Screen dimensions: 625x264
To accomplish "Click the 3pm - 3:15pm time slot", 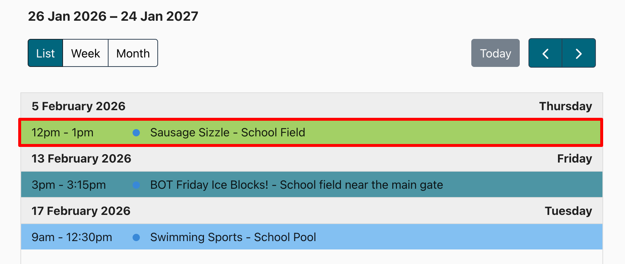I will tap(68, 185).
